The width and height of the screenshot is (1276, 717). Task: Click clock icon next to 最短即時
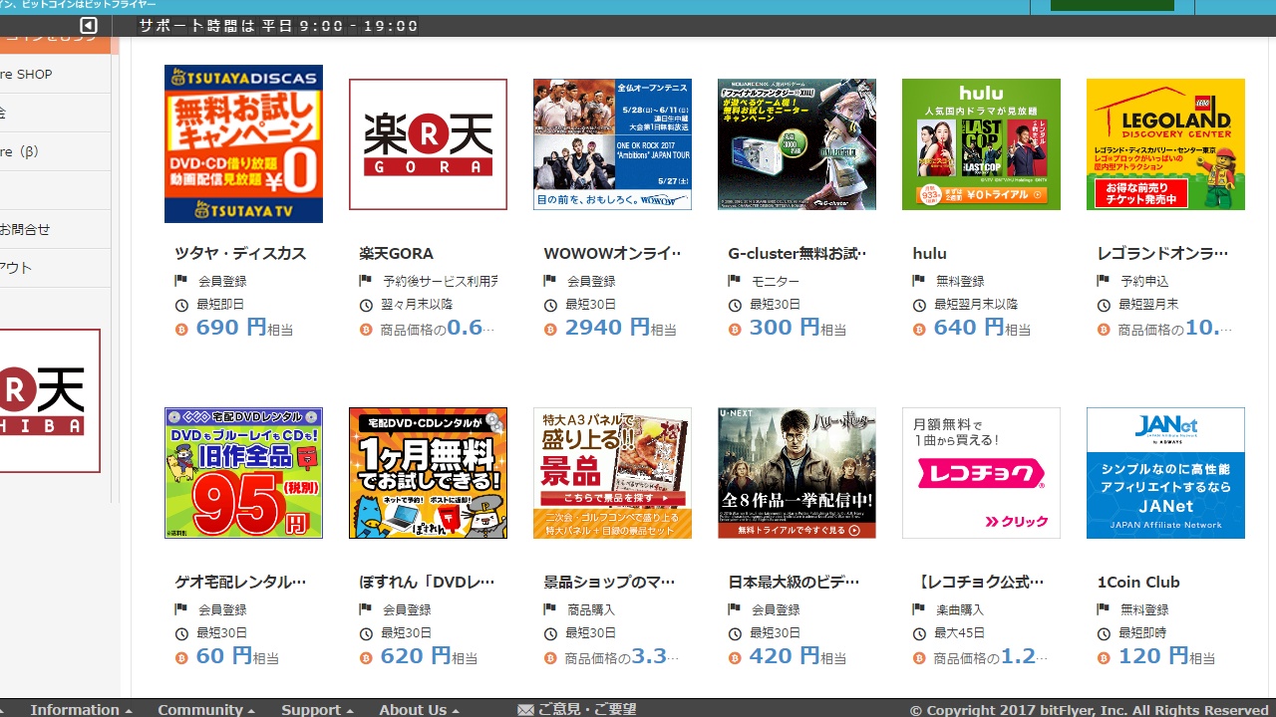pos(1104,633)
